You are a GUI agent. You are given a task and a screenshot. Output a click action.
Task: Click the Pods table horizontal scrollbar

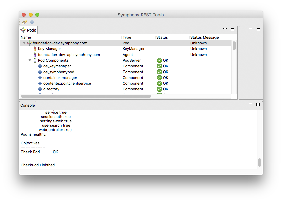[86, 96]
